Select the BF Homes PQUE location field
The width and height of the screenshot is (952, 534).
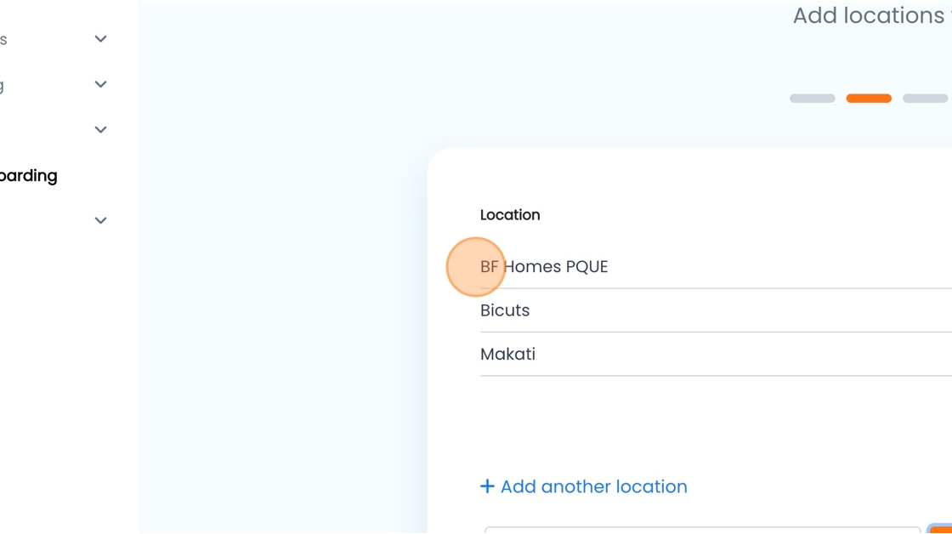716,267
